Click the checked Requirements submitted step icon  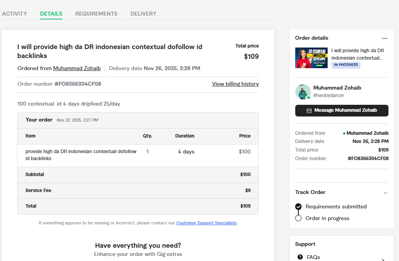(x=298, y=206)
